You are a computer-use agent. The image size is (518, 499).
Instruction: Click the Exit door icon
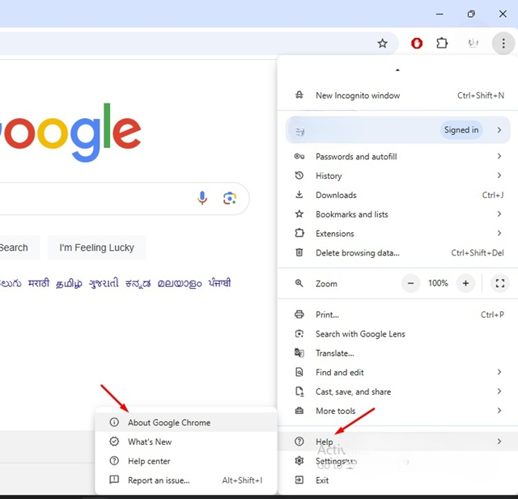[299, 480]
